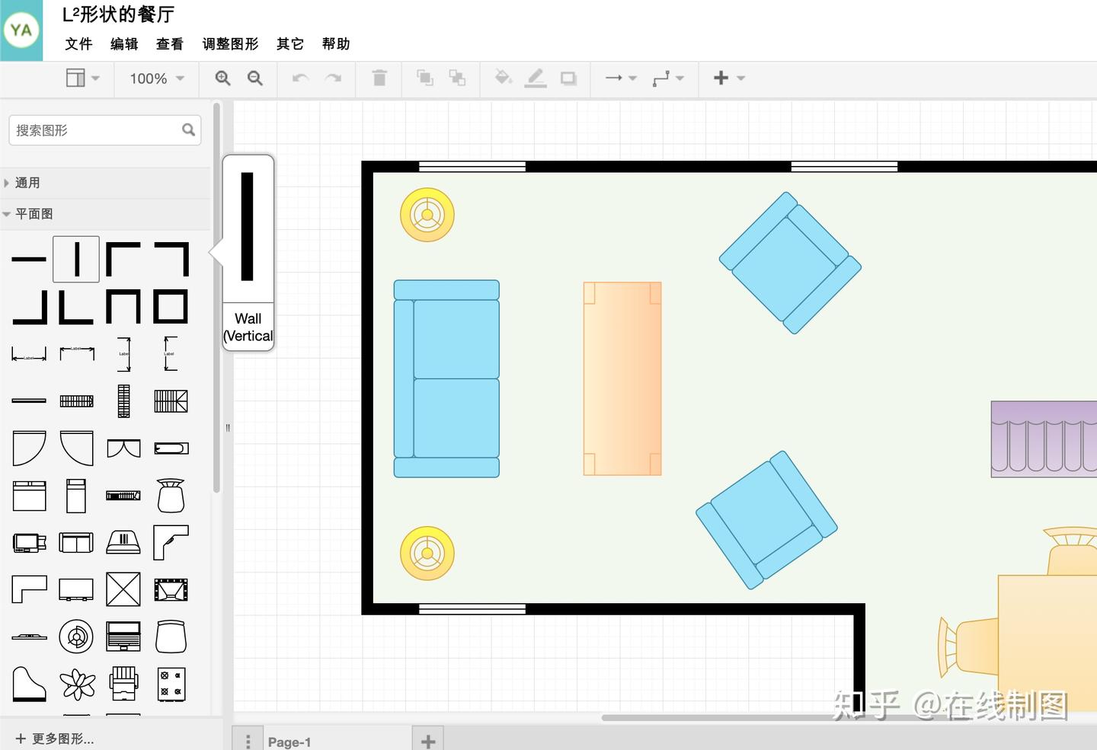
Task: Open the 100% zoom level dropdown
Action: (x=157, y=78)
